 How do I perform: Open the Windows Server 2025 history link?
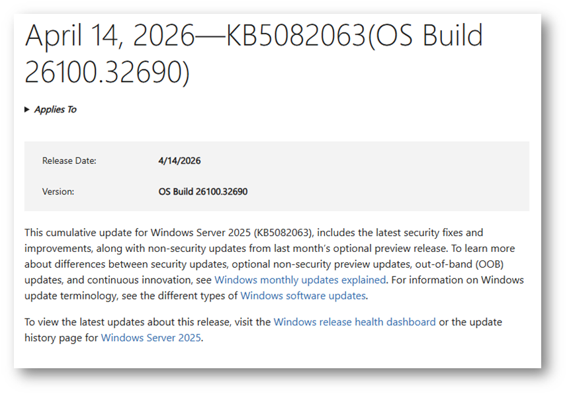tap(150, 338)
